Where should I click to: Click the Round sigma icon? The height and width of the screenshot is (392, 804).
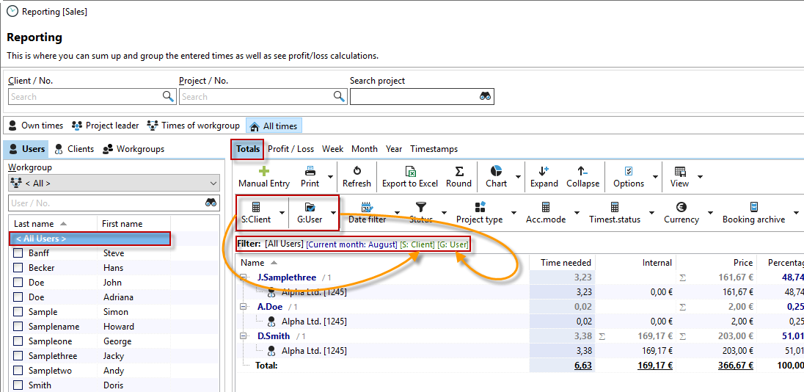tap(458, 171)
